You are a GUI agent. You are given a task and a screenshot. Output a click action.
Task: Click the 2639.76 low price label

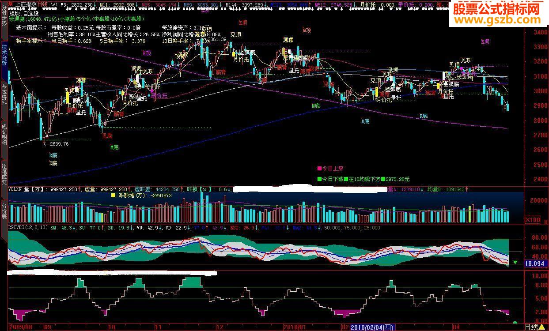click(x=59, y=144)
